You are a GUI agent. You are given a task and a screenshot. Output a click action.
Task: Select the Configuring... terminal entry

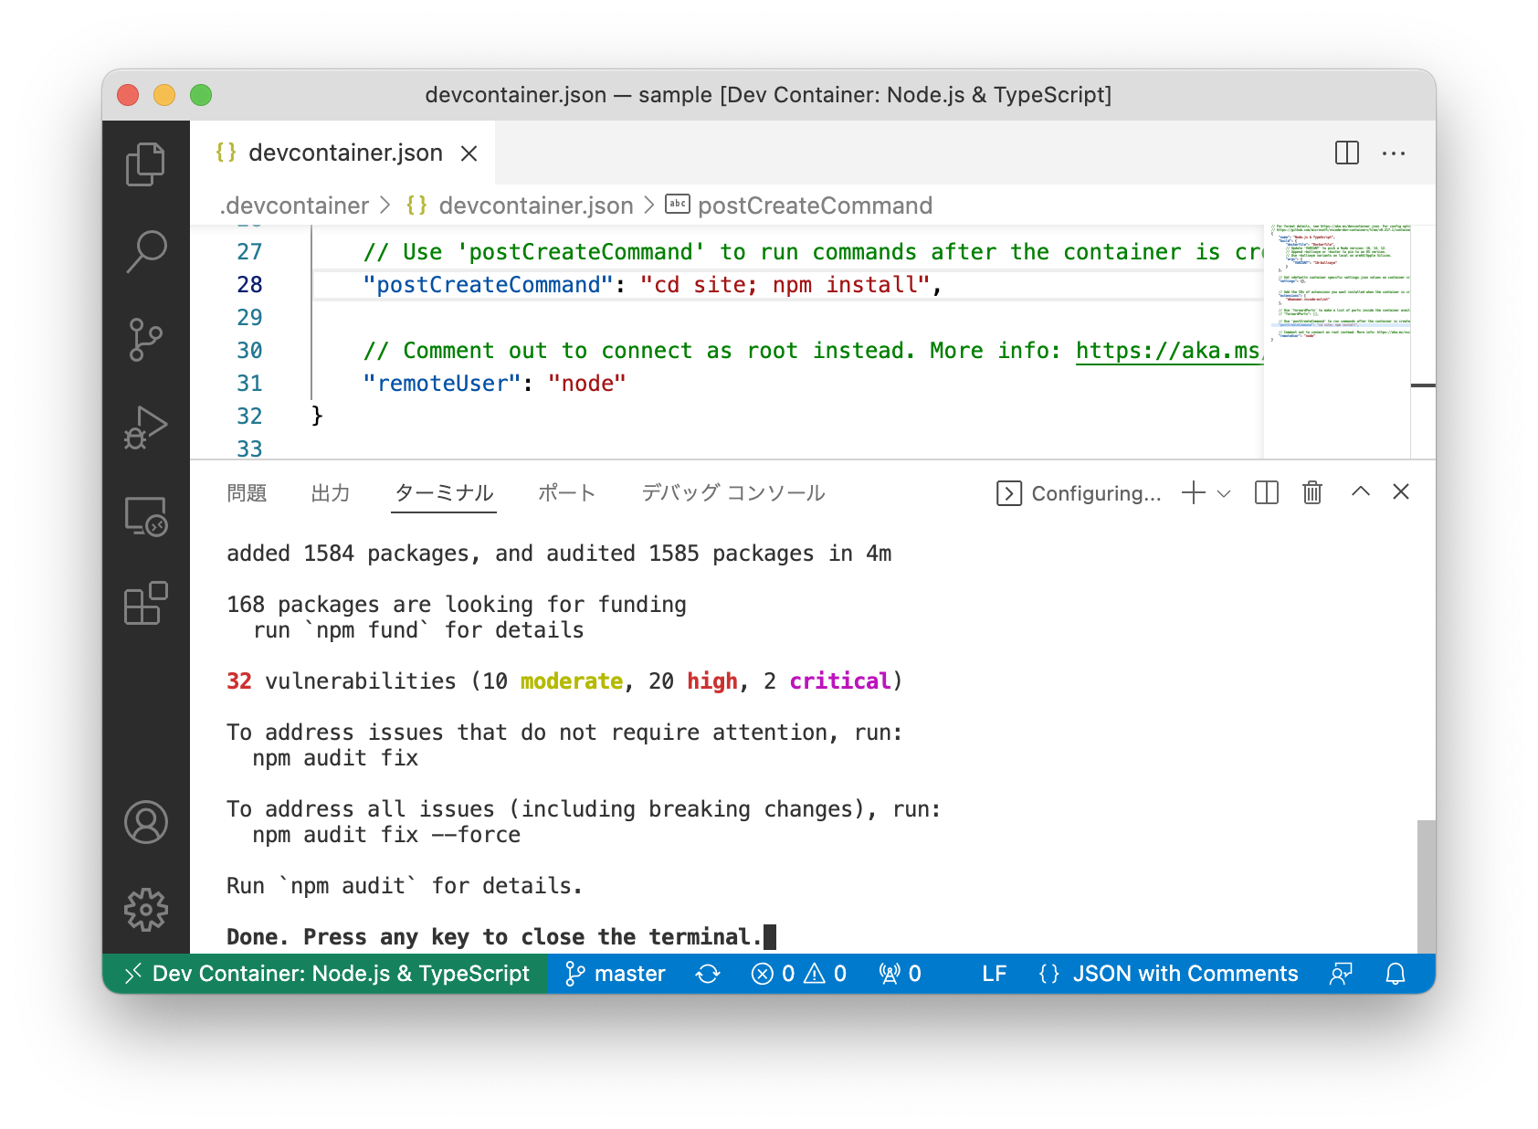[1079, 493]
